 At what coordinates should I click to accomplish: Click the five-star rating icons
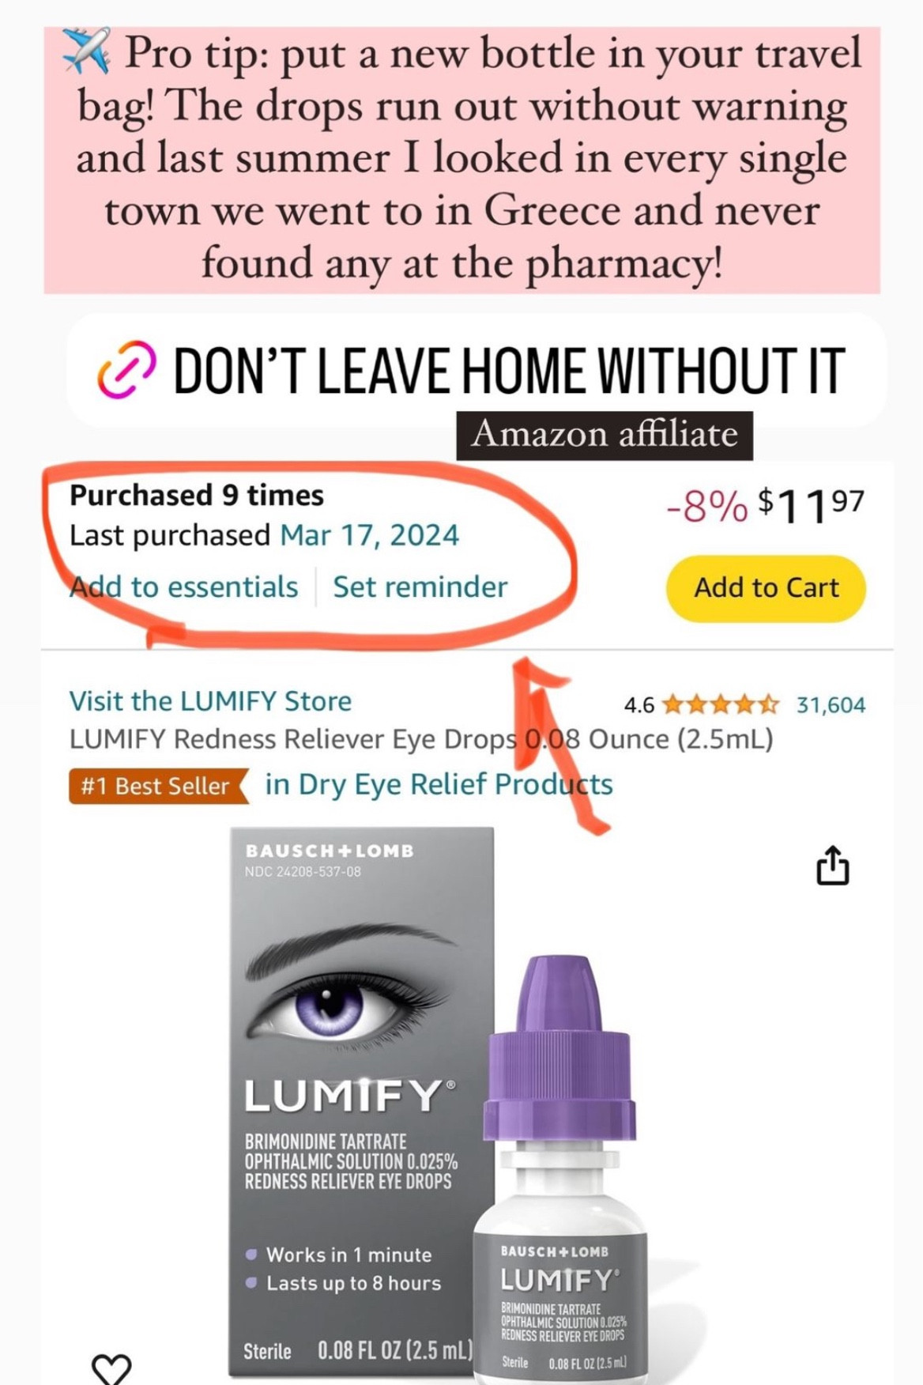721,704
